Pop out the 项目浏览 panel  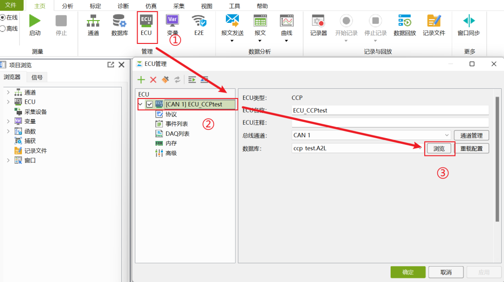(111, 64)
